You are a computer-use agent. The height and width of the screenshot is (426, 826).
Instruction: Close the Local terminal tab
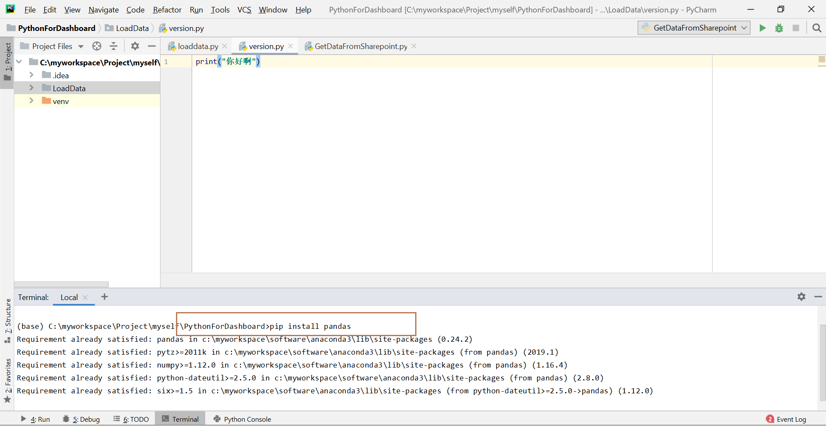(85, 297)
